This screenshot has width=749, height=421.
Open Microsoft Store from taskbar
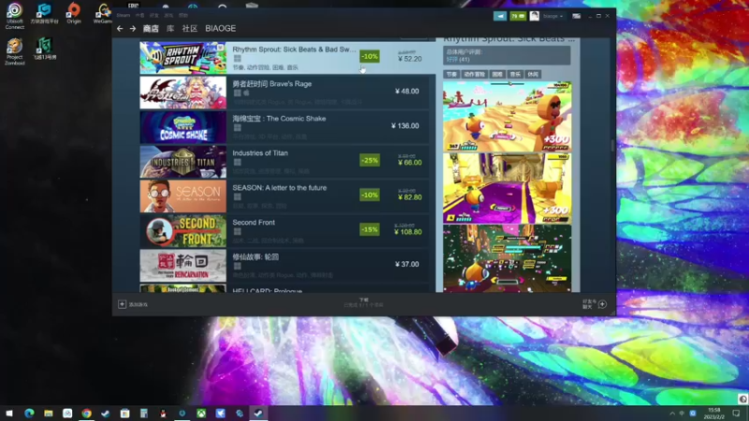[x=125, y=414]
